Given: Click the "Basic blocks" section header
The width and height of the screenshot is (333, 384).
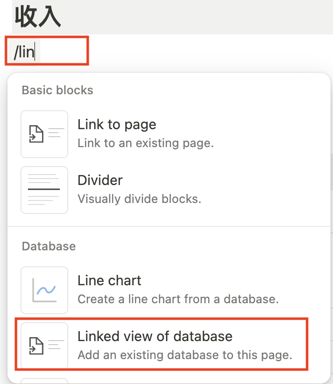Looking at the screenshot, I should (57, 90).
